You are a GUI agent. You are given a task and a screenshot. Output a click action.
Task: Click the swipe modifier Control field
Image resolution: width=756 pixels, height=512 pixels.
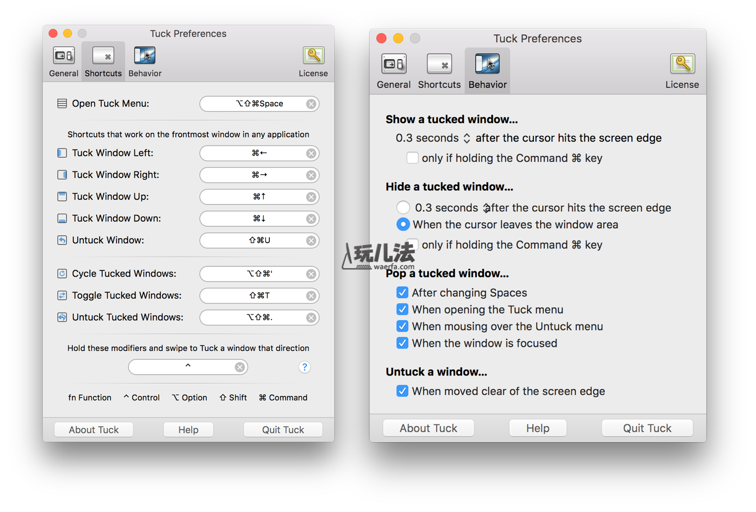coord(188,367)
